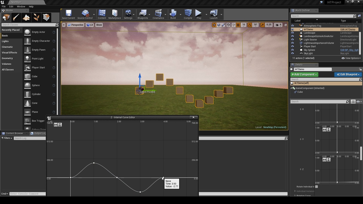Image resolution: width=363 pixels, height=204 pixels.
Task: Click the Build toolbar button
Action: [173, 14]
